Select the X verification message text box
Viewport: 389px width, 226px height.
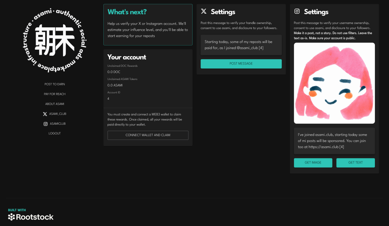pos(241,45)
